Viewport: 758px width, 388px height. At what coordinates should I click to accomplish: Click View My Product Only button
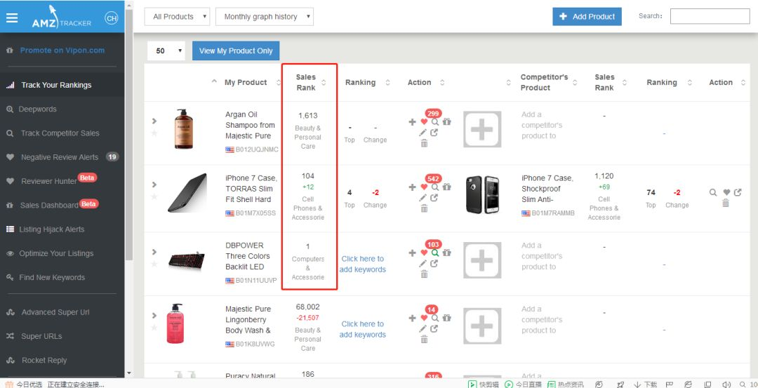(x=236, y=51)
